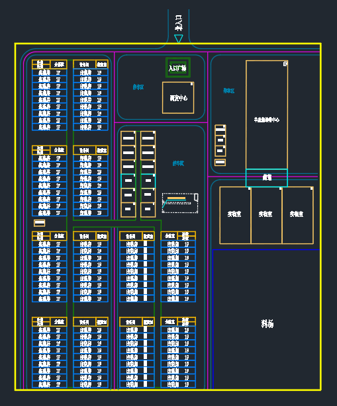Select the cyan-outlined cell in right parking column
This screenshot has width=337, height=406.
pyautogui.click(x=148, y=181)
